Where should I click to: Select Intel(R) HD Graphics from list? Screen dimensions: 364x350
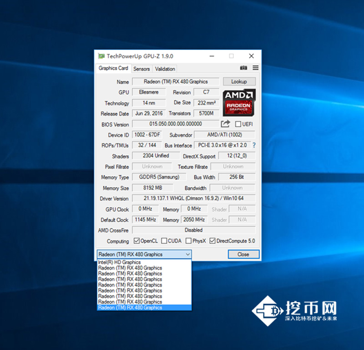(144, 262)
